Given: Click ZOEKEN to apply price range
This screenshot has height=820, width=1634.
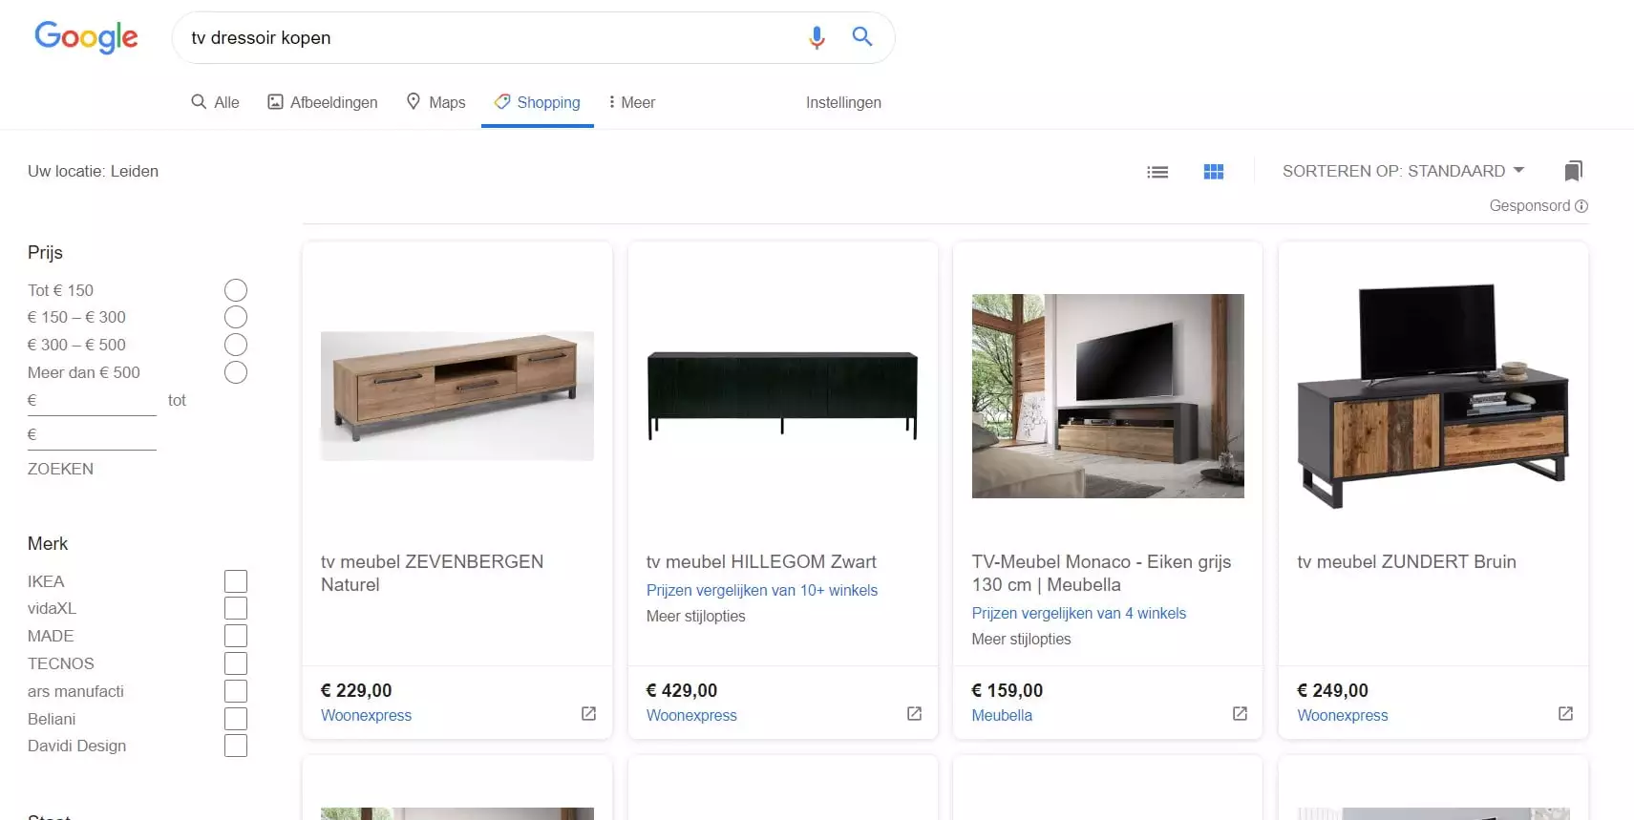Looking at the screenshot, I should [60, 469].
